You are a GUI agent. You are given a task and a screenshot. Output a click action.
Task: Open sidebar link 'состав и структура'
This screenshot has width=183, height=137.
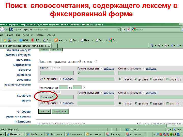click(x=18, y=55)
